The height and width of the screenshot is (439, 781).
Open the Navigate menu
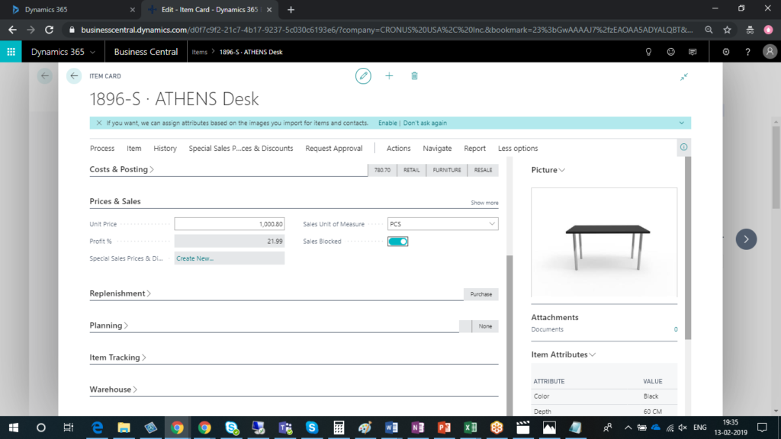pos(437,149)
